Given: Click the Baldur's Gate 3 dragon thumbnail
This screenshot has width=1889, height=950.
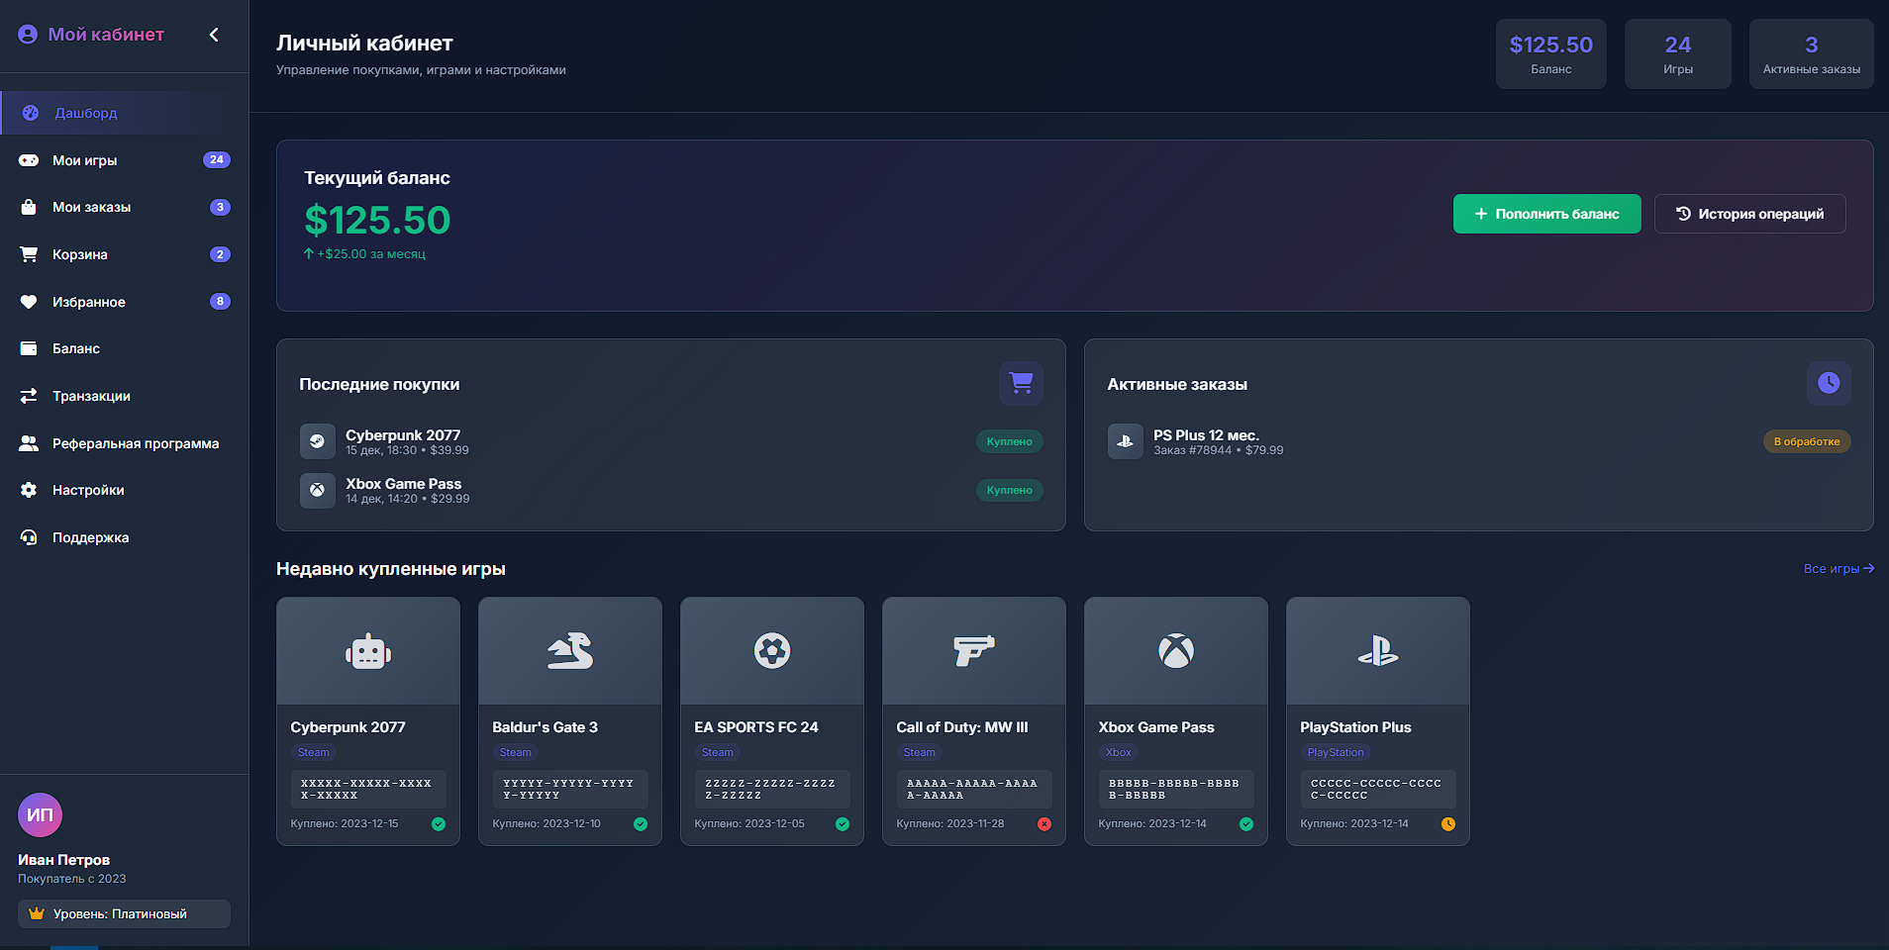Looking at the screenshot, I should (x=570, y=651).
